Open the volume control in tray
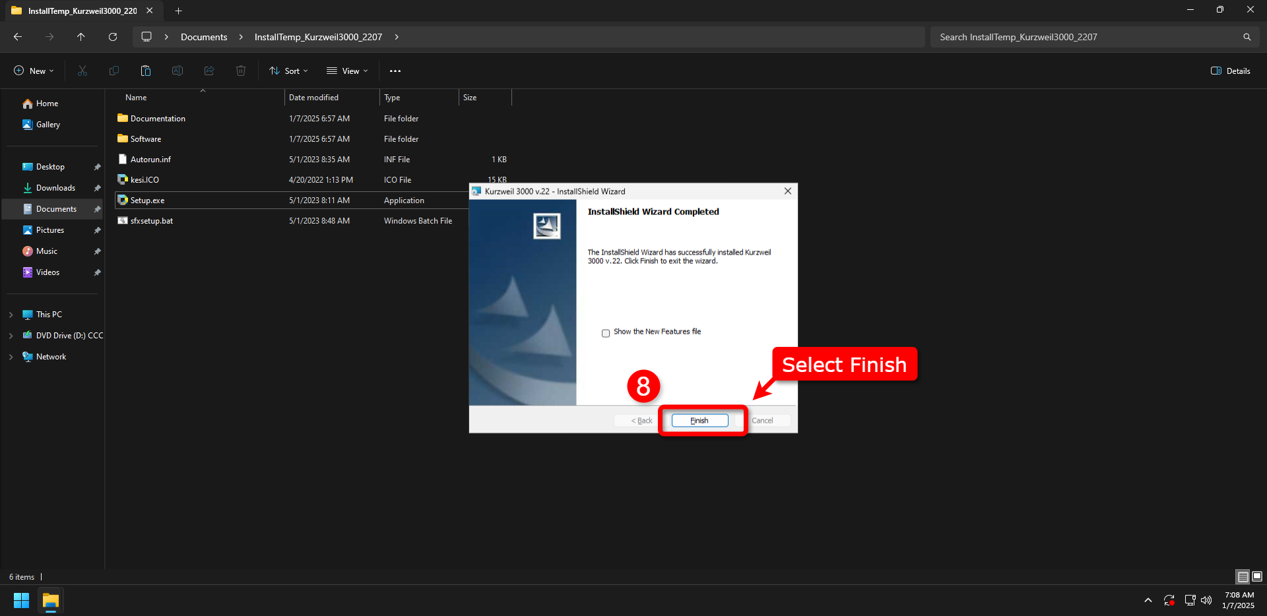1267x616 pixels. [1206, 600]
